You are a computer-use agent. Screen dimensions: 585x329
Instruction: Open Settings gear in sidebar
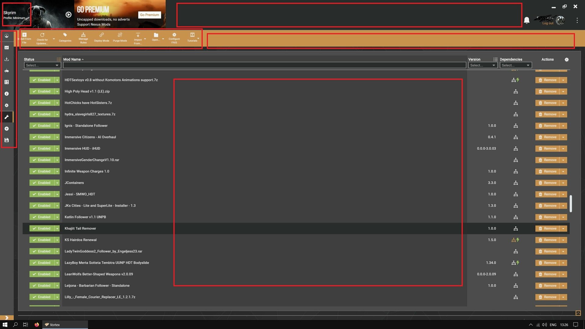[x=6, y=105]
